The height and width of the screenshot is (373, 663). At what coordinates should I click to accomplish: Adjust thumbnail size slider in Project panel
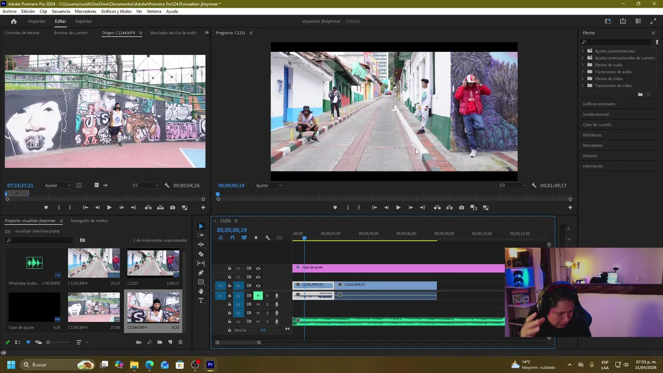pos(48,342)
